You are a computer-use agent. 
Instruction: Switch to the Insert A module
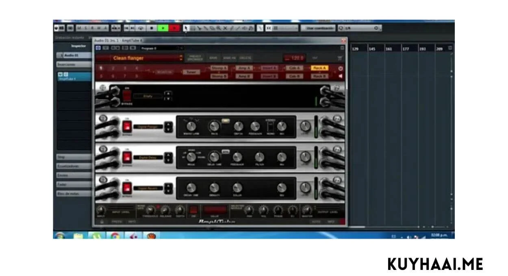tap(269, 68)
